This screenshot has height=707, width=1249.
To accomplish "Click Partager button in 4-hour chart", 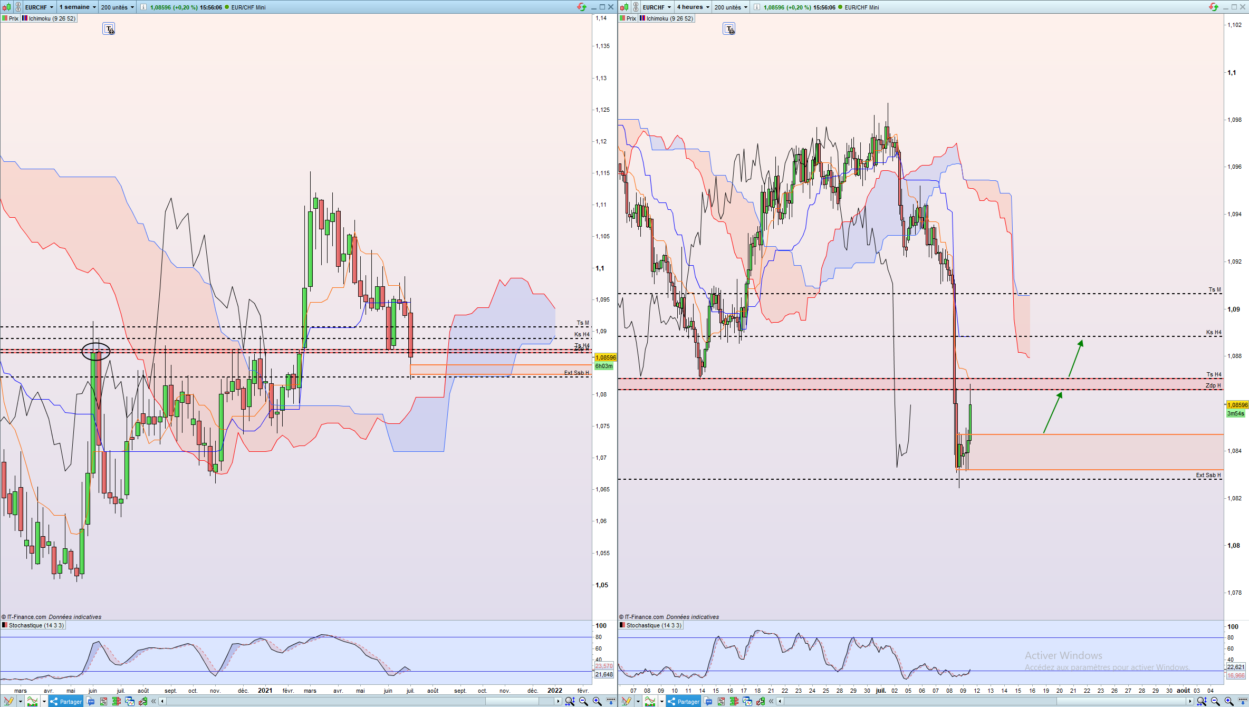I will pos(684,701).
